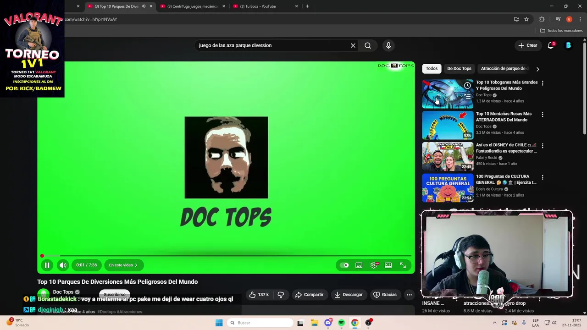
Task: Seek on the red video progress bar
Action: [226, 256]
